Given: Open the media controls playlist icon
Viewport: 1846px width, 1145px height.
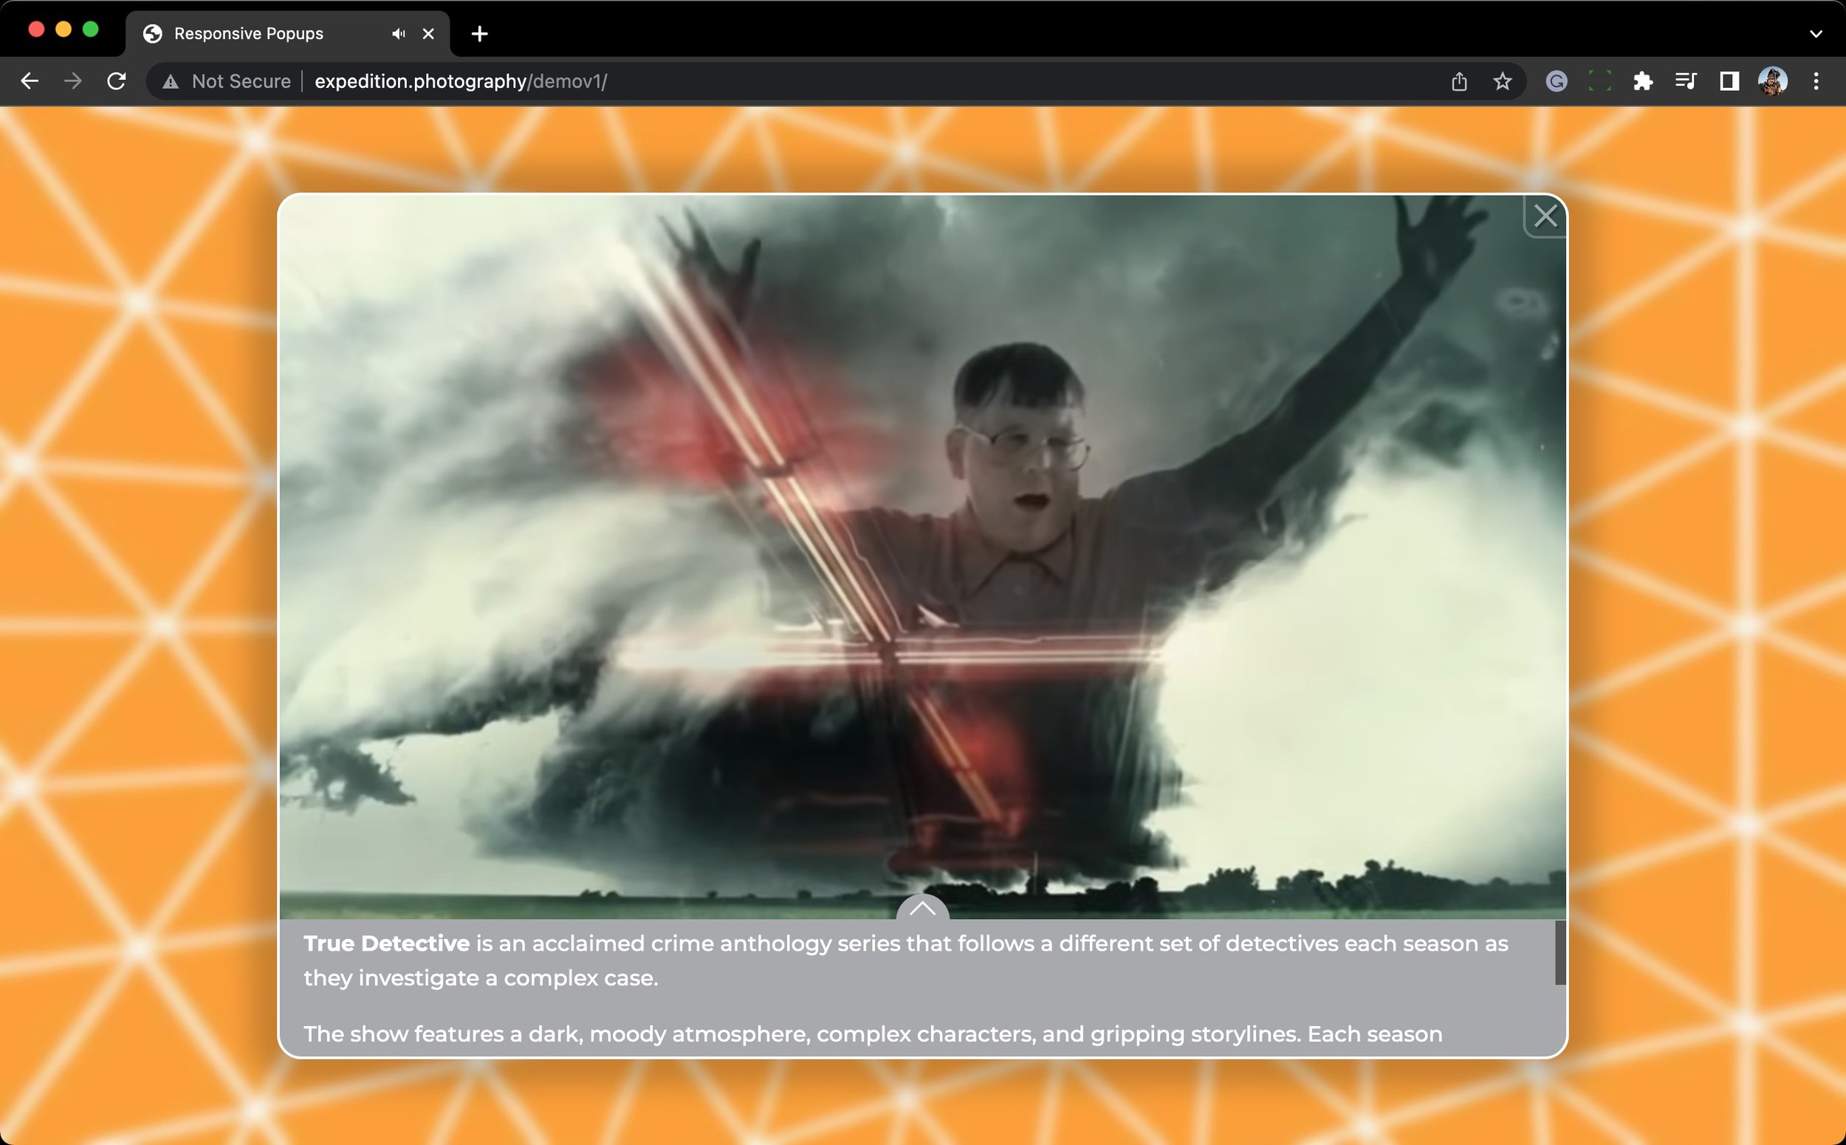Looking at the screenshot, I should (1686, 81).
